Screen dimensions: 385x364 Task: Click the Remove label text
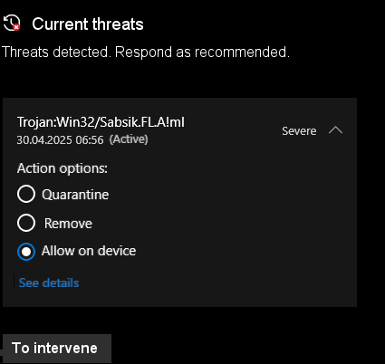pos(68,224)
